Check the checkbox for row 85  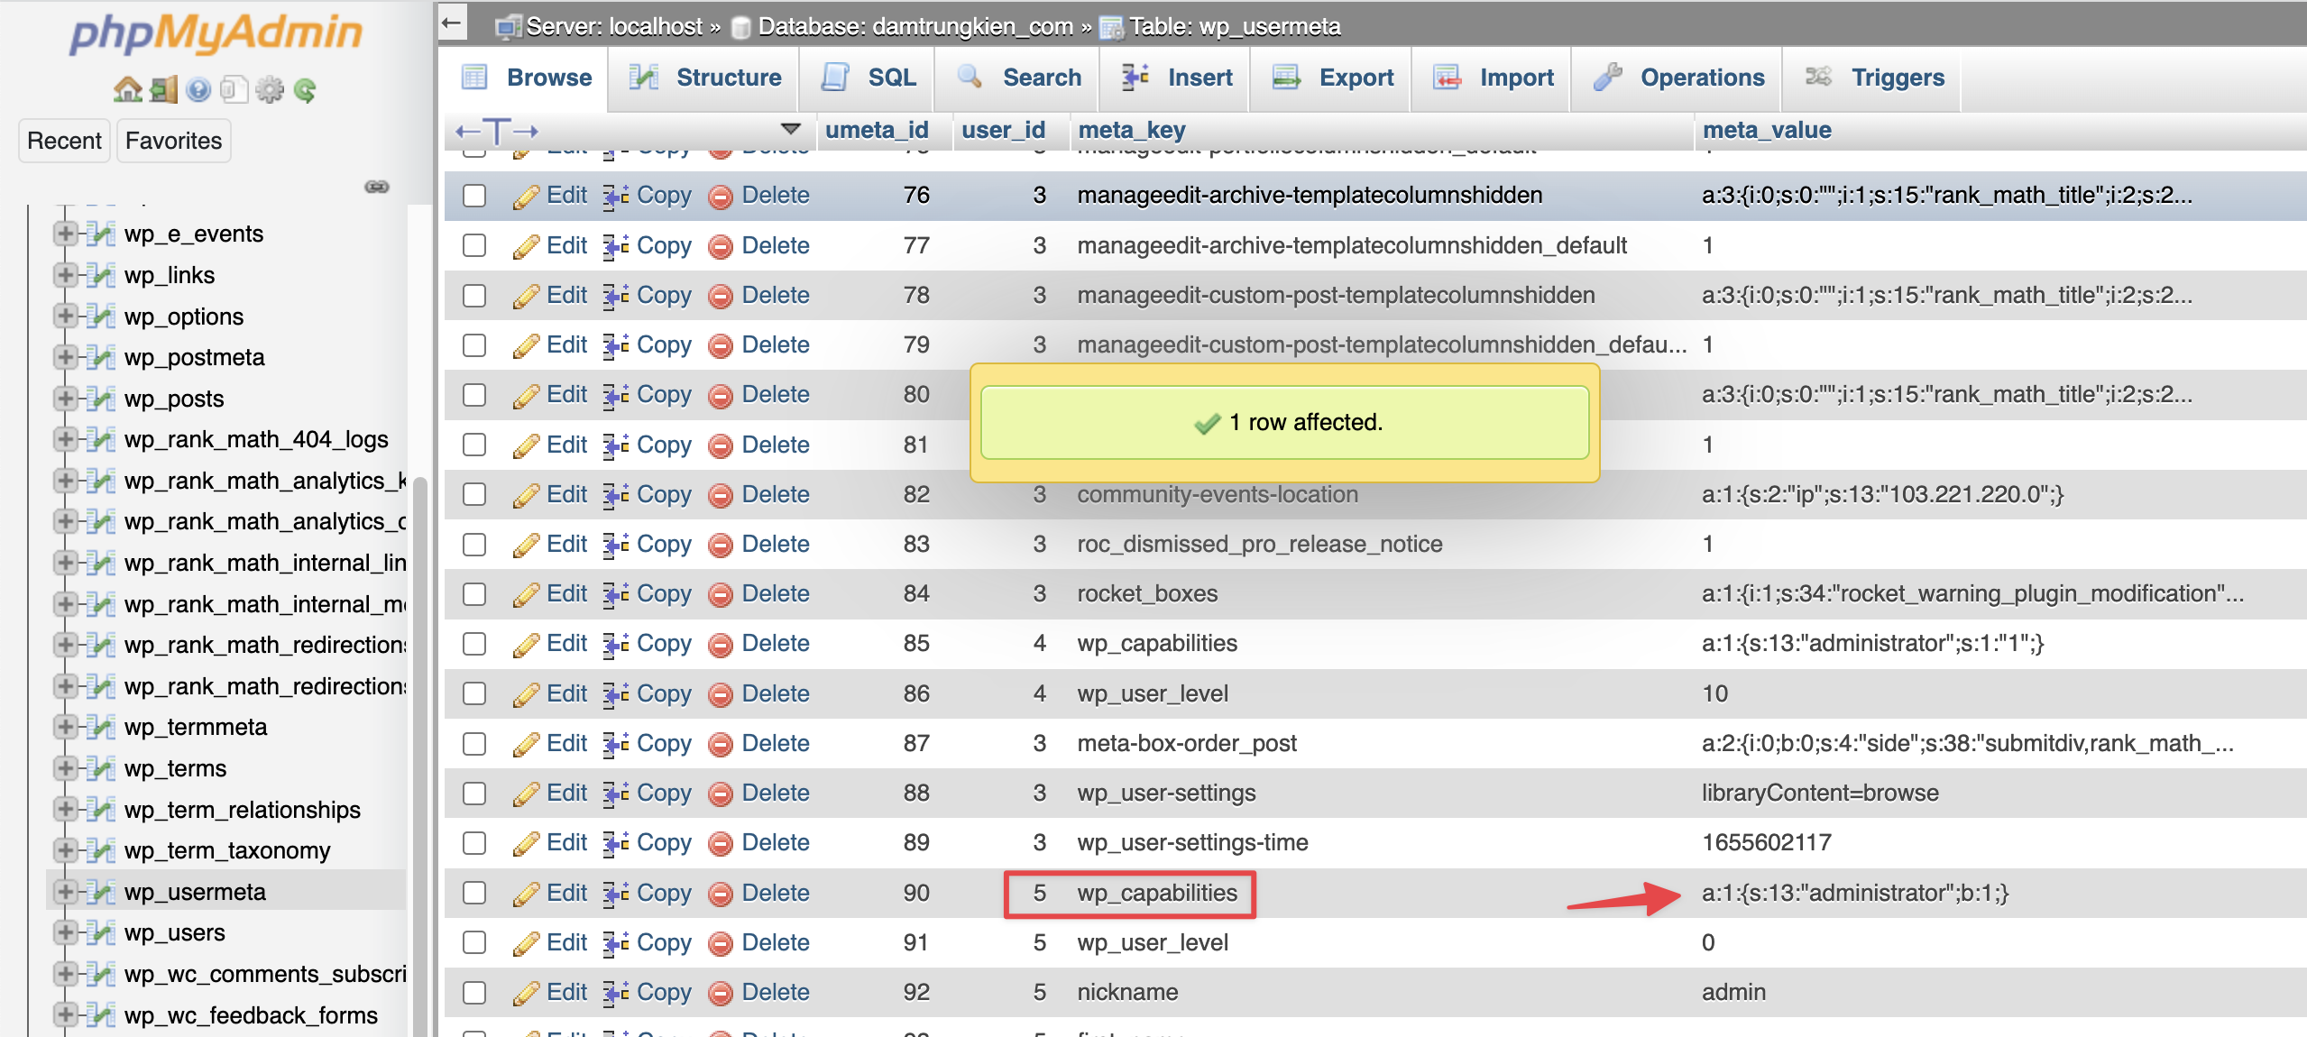[474, 644]
